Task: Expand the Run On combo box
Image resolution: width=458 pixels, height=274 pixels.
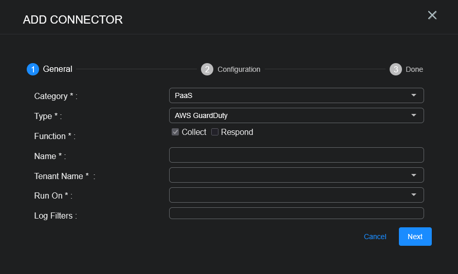Action: (296, 195)
